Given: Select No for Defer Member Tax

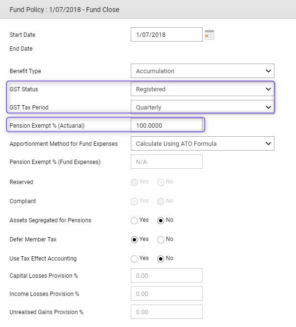Looking at the screenshot, I should 160,240.
